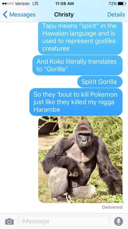Tap the battery icon in status bar
Screen dimensions: 128x229
coord(122,3)
